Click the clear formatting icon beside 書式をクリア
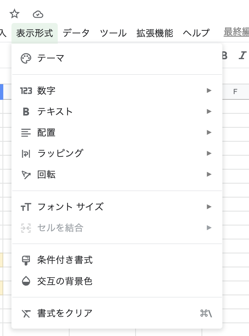 click(26, 313)
